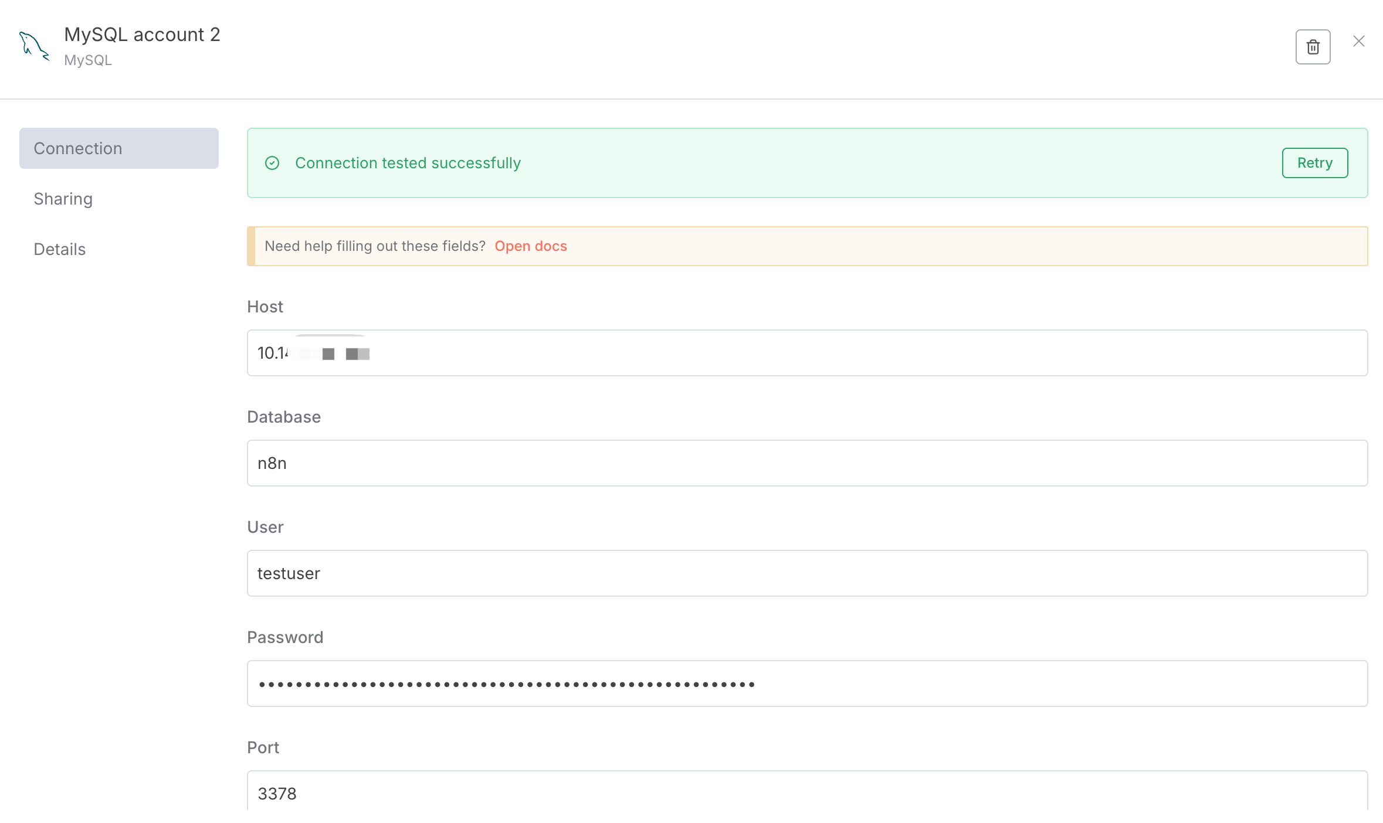Click the MySQL subtitle under the title
1383x823 pixels.
point(88,60)
